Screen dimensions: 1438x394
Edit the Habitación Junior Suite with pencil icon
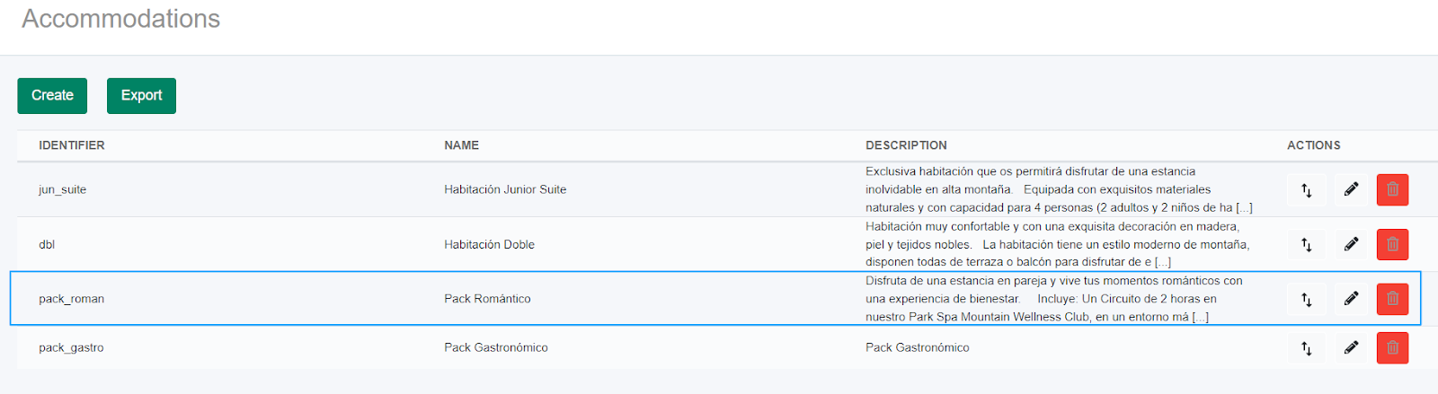click(1351, 189)
